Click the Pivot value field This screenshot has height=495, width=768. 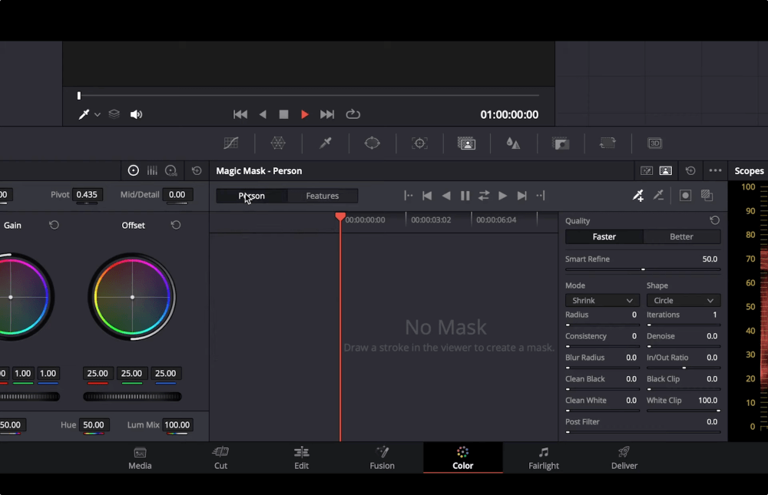click(x=87, y=194)
